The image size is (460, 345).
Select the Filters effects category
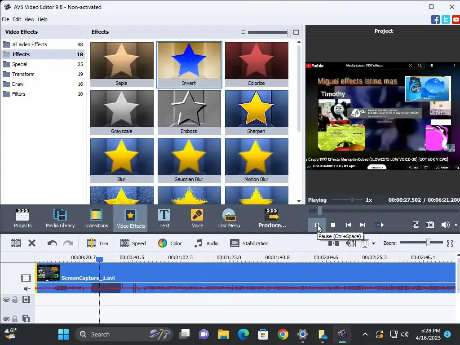coord(43,94)
